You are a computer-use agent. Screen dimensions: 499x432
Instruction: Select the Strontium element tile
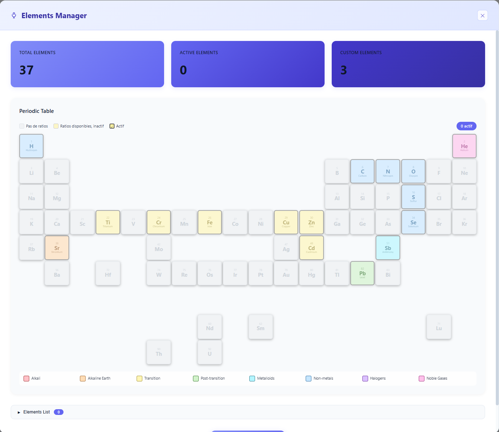click(x=57, y=248)
